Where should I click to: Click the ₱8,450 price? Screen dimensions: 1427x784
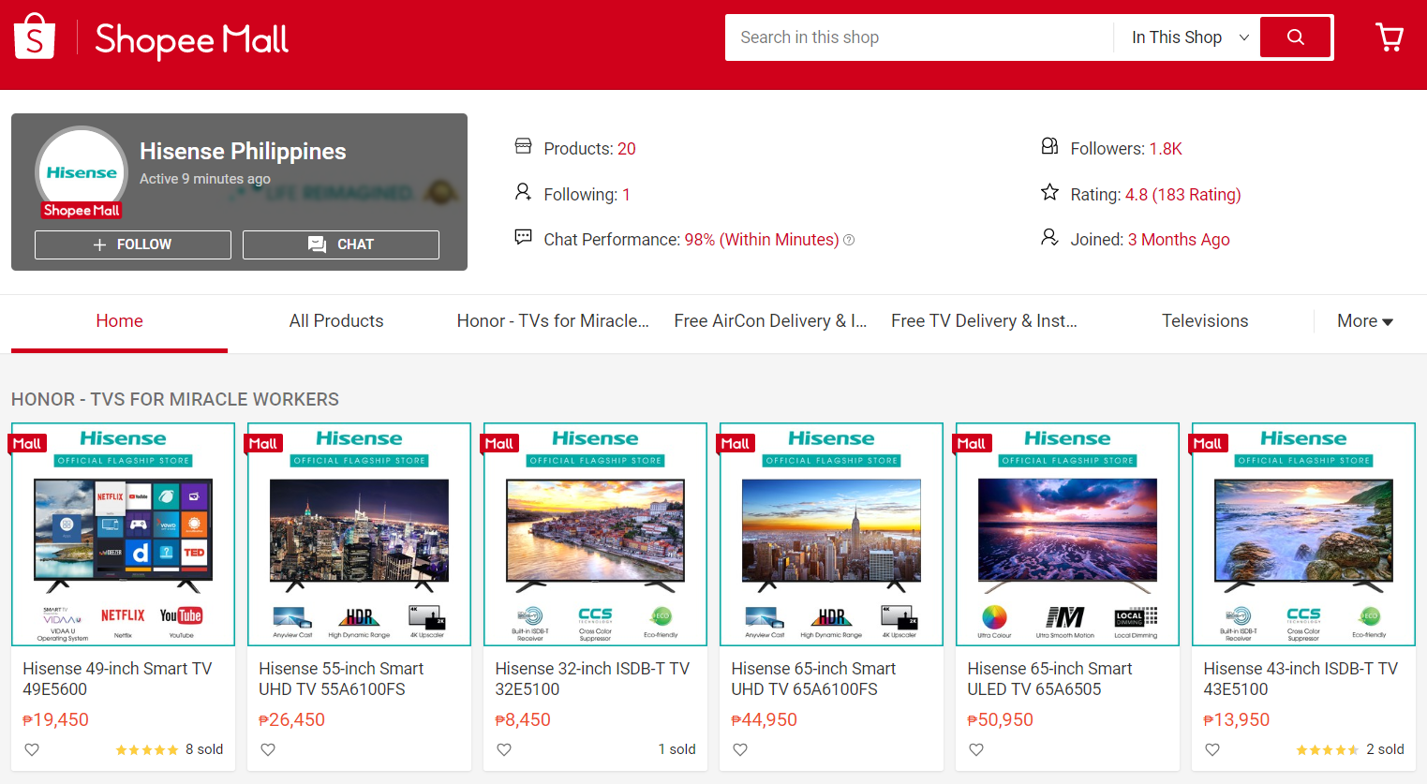[523, 719]
